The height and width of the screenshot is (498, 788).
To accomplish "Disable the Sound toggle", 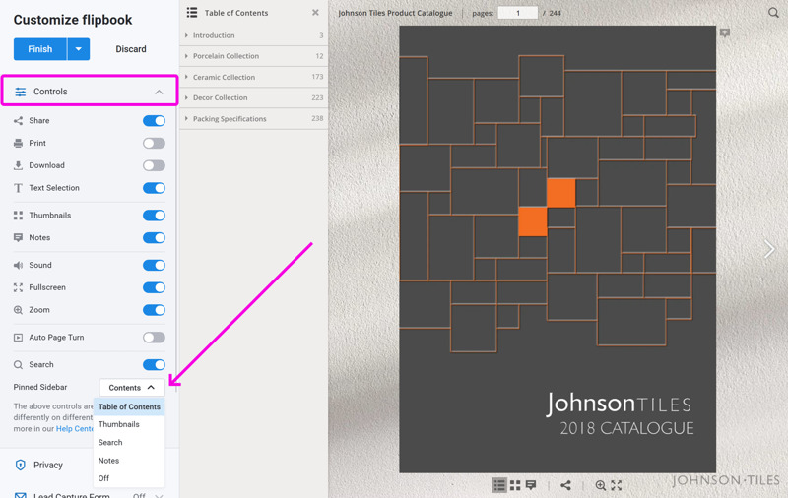I will coord(154,265).
